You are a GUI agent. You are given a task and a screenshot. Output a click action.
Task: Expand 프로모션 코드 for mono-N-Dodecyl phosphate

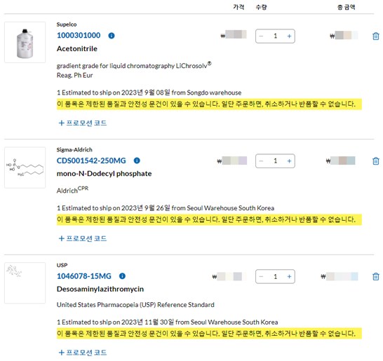83,238
